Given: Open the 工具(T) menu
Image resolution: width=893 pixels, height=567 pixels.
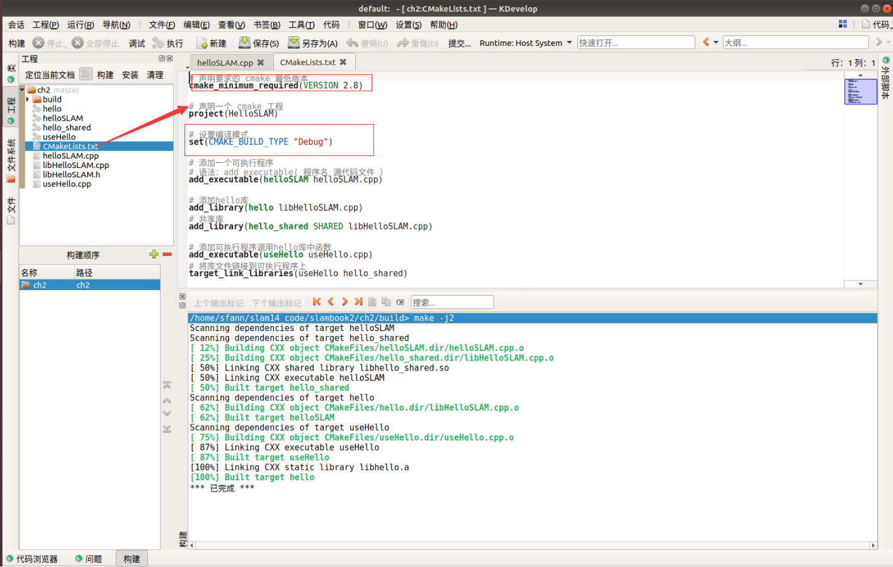Looking at the screenshot, I should tap(302, 25).
